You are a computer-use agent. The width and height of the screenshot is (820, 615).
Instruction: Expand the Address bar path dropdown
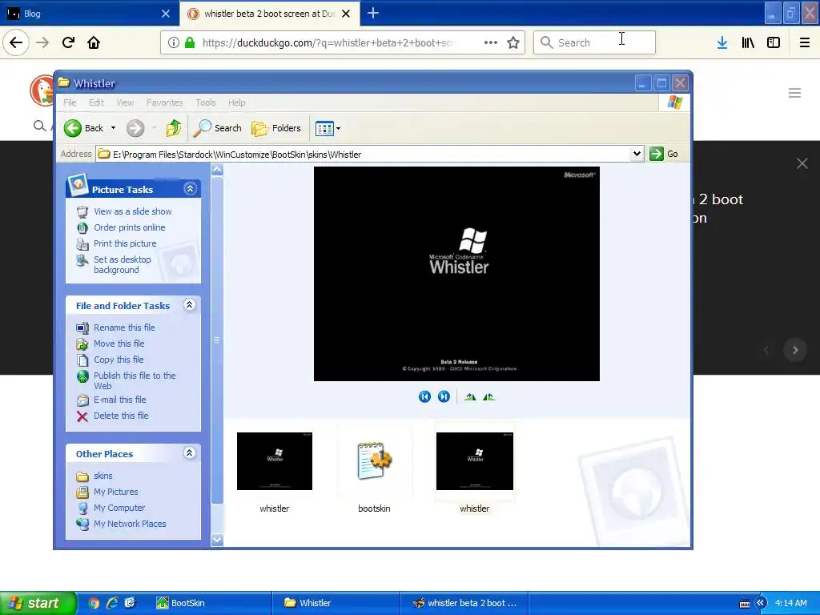point(637,154)
